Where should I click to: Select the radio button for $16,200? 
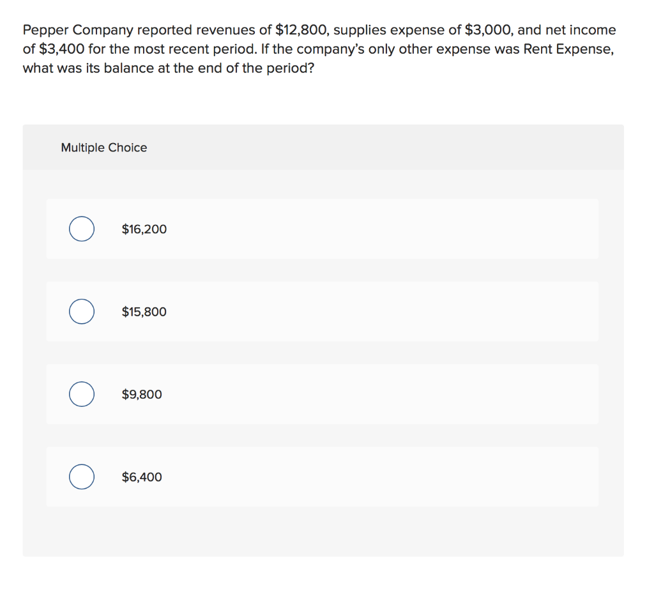coord(81,229)
